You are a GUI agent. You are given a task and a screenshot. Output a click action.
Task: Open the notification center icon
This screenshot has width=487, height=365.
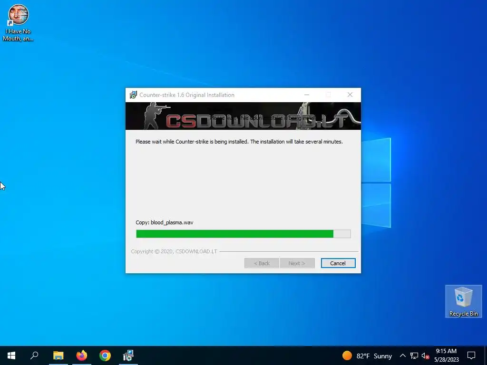(x=471, y=355)
